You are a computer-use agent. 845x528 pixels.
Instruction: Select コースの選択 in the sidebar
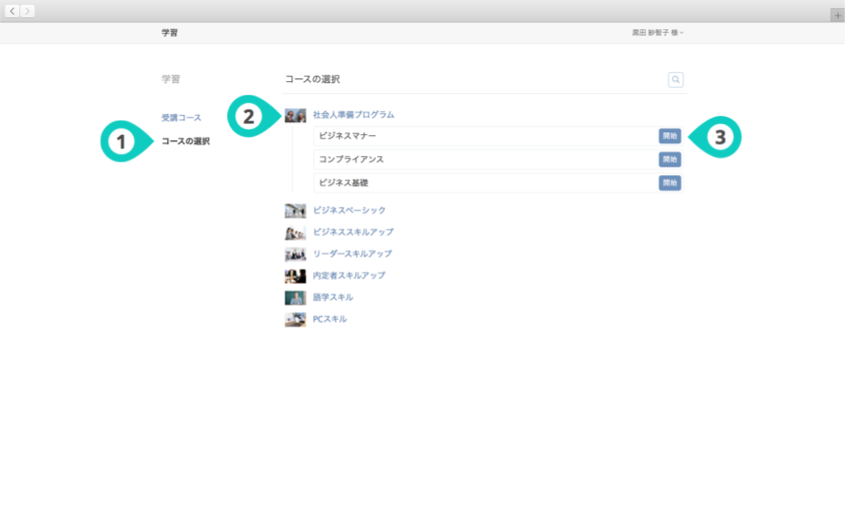click(x=185, y=141)
